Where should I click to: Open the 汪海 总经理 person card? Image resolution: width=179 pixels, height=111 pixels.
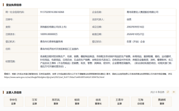(141, 102)
